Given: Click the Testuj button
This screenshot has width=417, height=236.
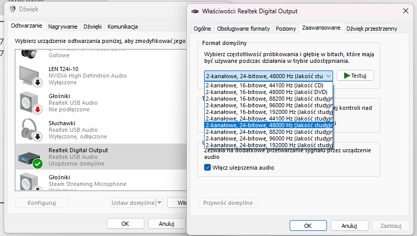Looking at the screenshot, I should 355,76.
